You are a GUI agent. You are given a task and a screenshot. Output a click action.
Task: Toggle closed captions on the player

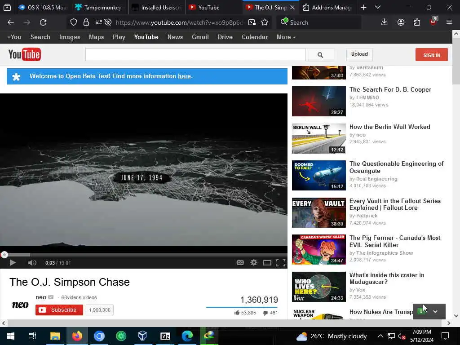point(240,262)
